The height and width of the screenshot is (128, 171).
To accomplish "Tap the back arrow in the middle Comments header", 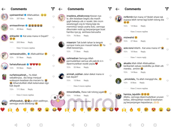I will (x=60, y=9).
